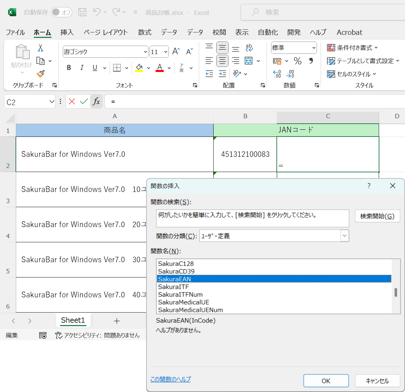
Task: Click the Save floppy disk icon
Action: 82,13
